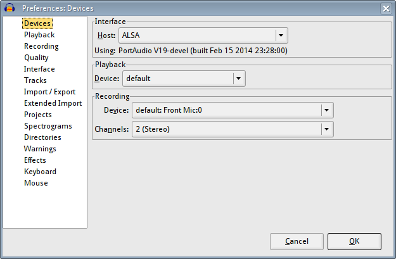Click Cancel to discard changes
Viewport: 396px width, 259px height.
[x=297, y=241]
